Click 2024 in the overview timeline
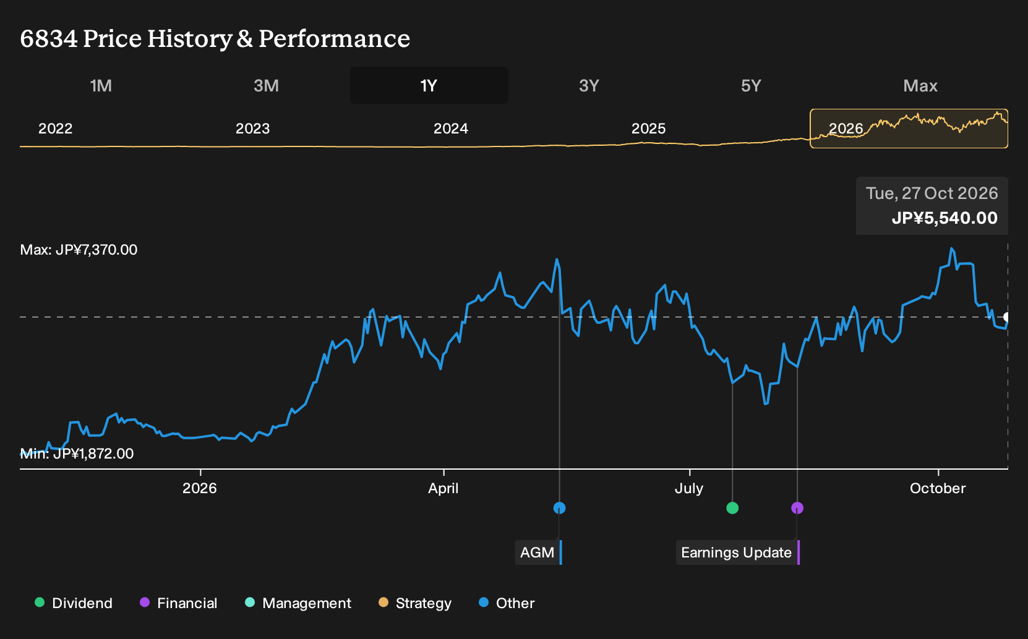The image size is (1028, 639). (451, 129)
